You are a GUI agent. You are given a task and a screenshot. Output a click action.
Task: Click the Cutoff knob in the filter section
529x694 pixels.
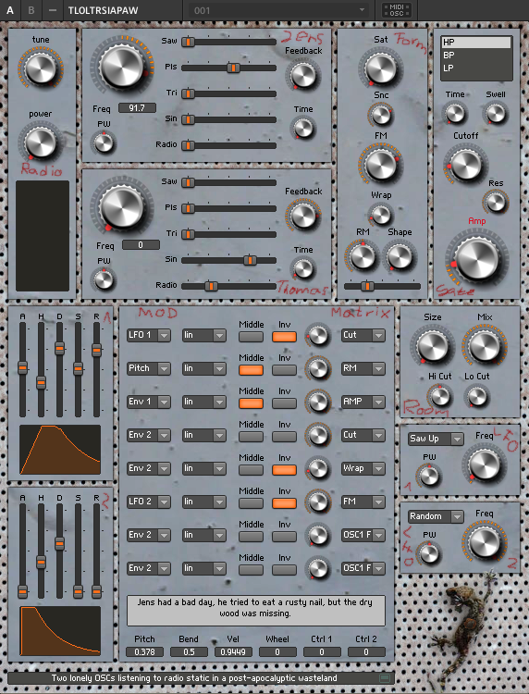[x=465, y=164]
